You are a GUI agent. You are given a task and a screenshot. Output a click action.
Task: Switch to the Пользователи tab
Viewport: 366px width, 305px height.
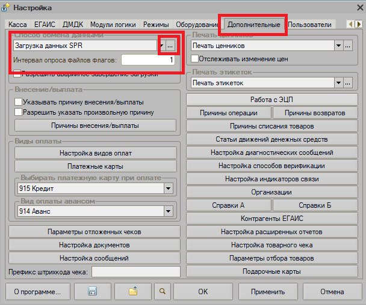(309, 25)
